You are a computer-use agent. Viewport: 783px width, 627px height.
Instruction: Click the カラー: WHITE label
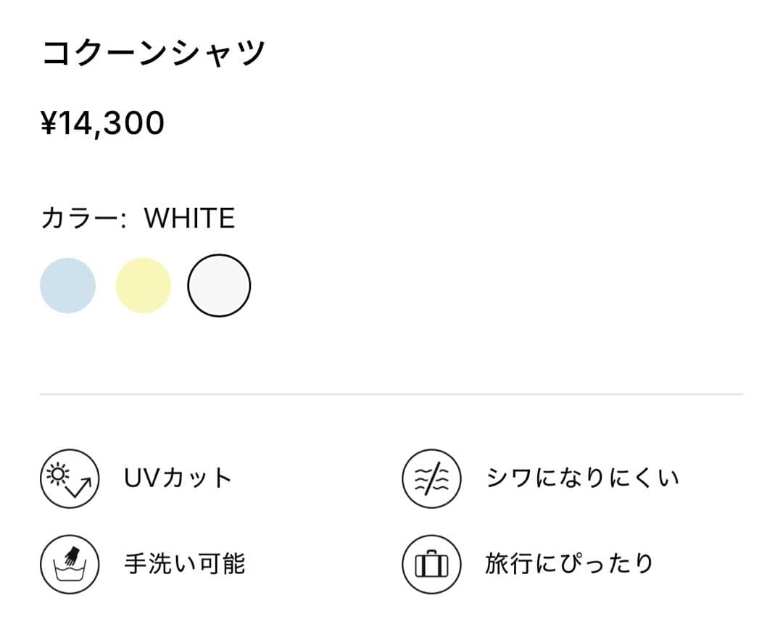pyautogui.click(x=138, y=217)
